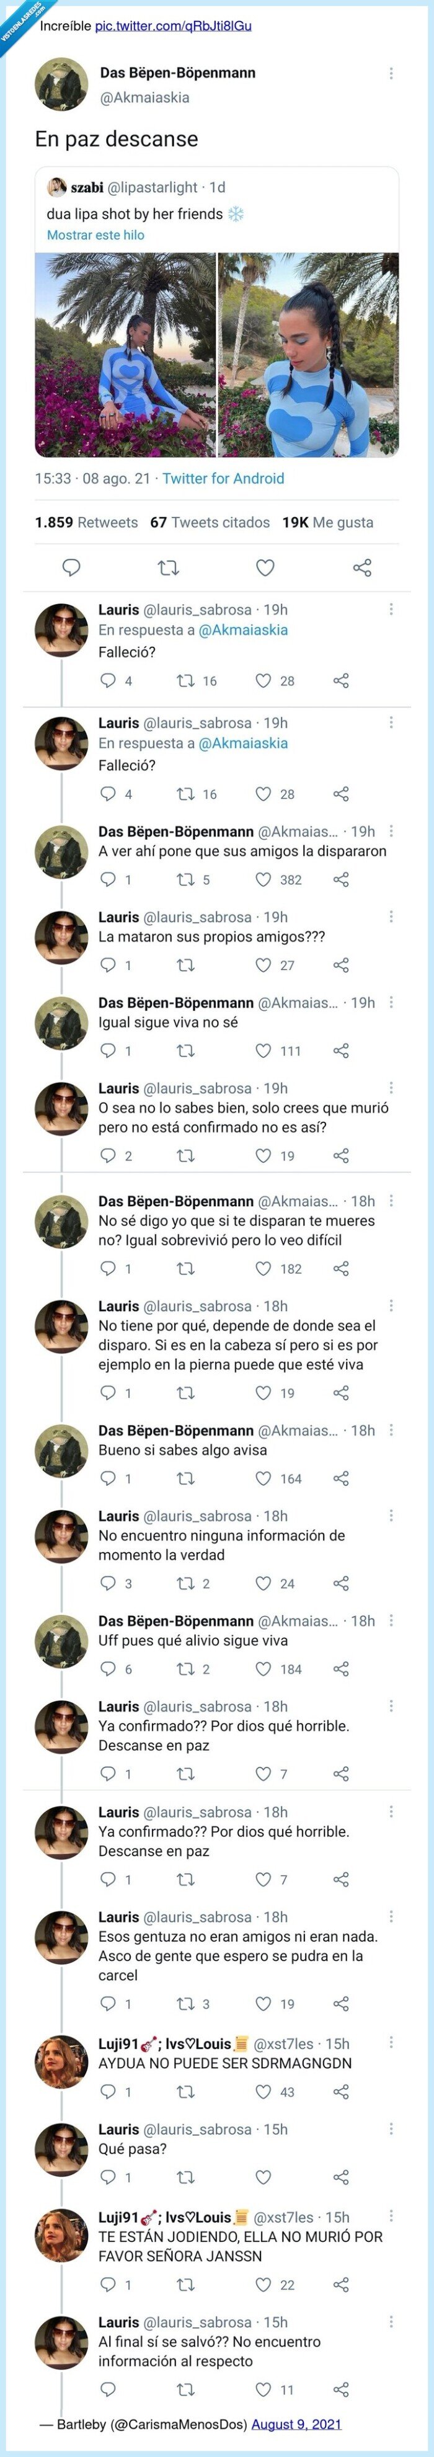This screenshot has width=434, height=2457.
Task: Share the main tweet via the share icon
Action: coord(361,567)
